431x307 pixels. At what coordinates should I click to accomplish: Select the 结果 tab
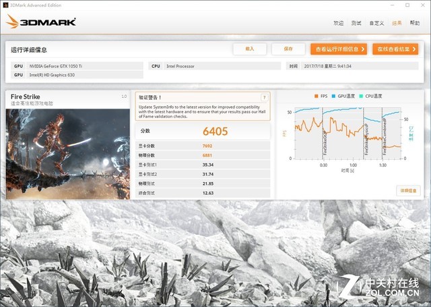[397, 23]
